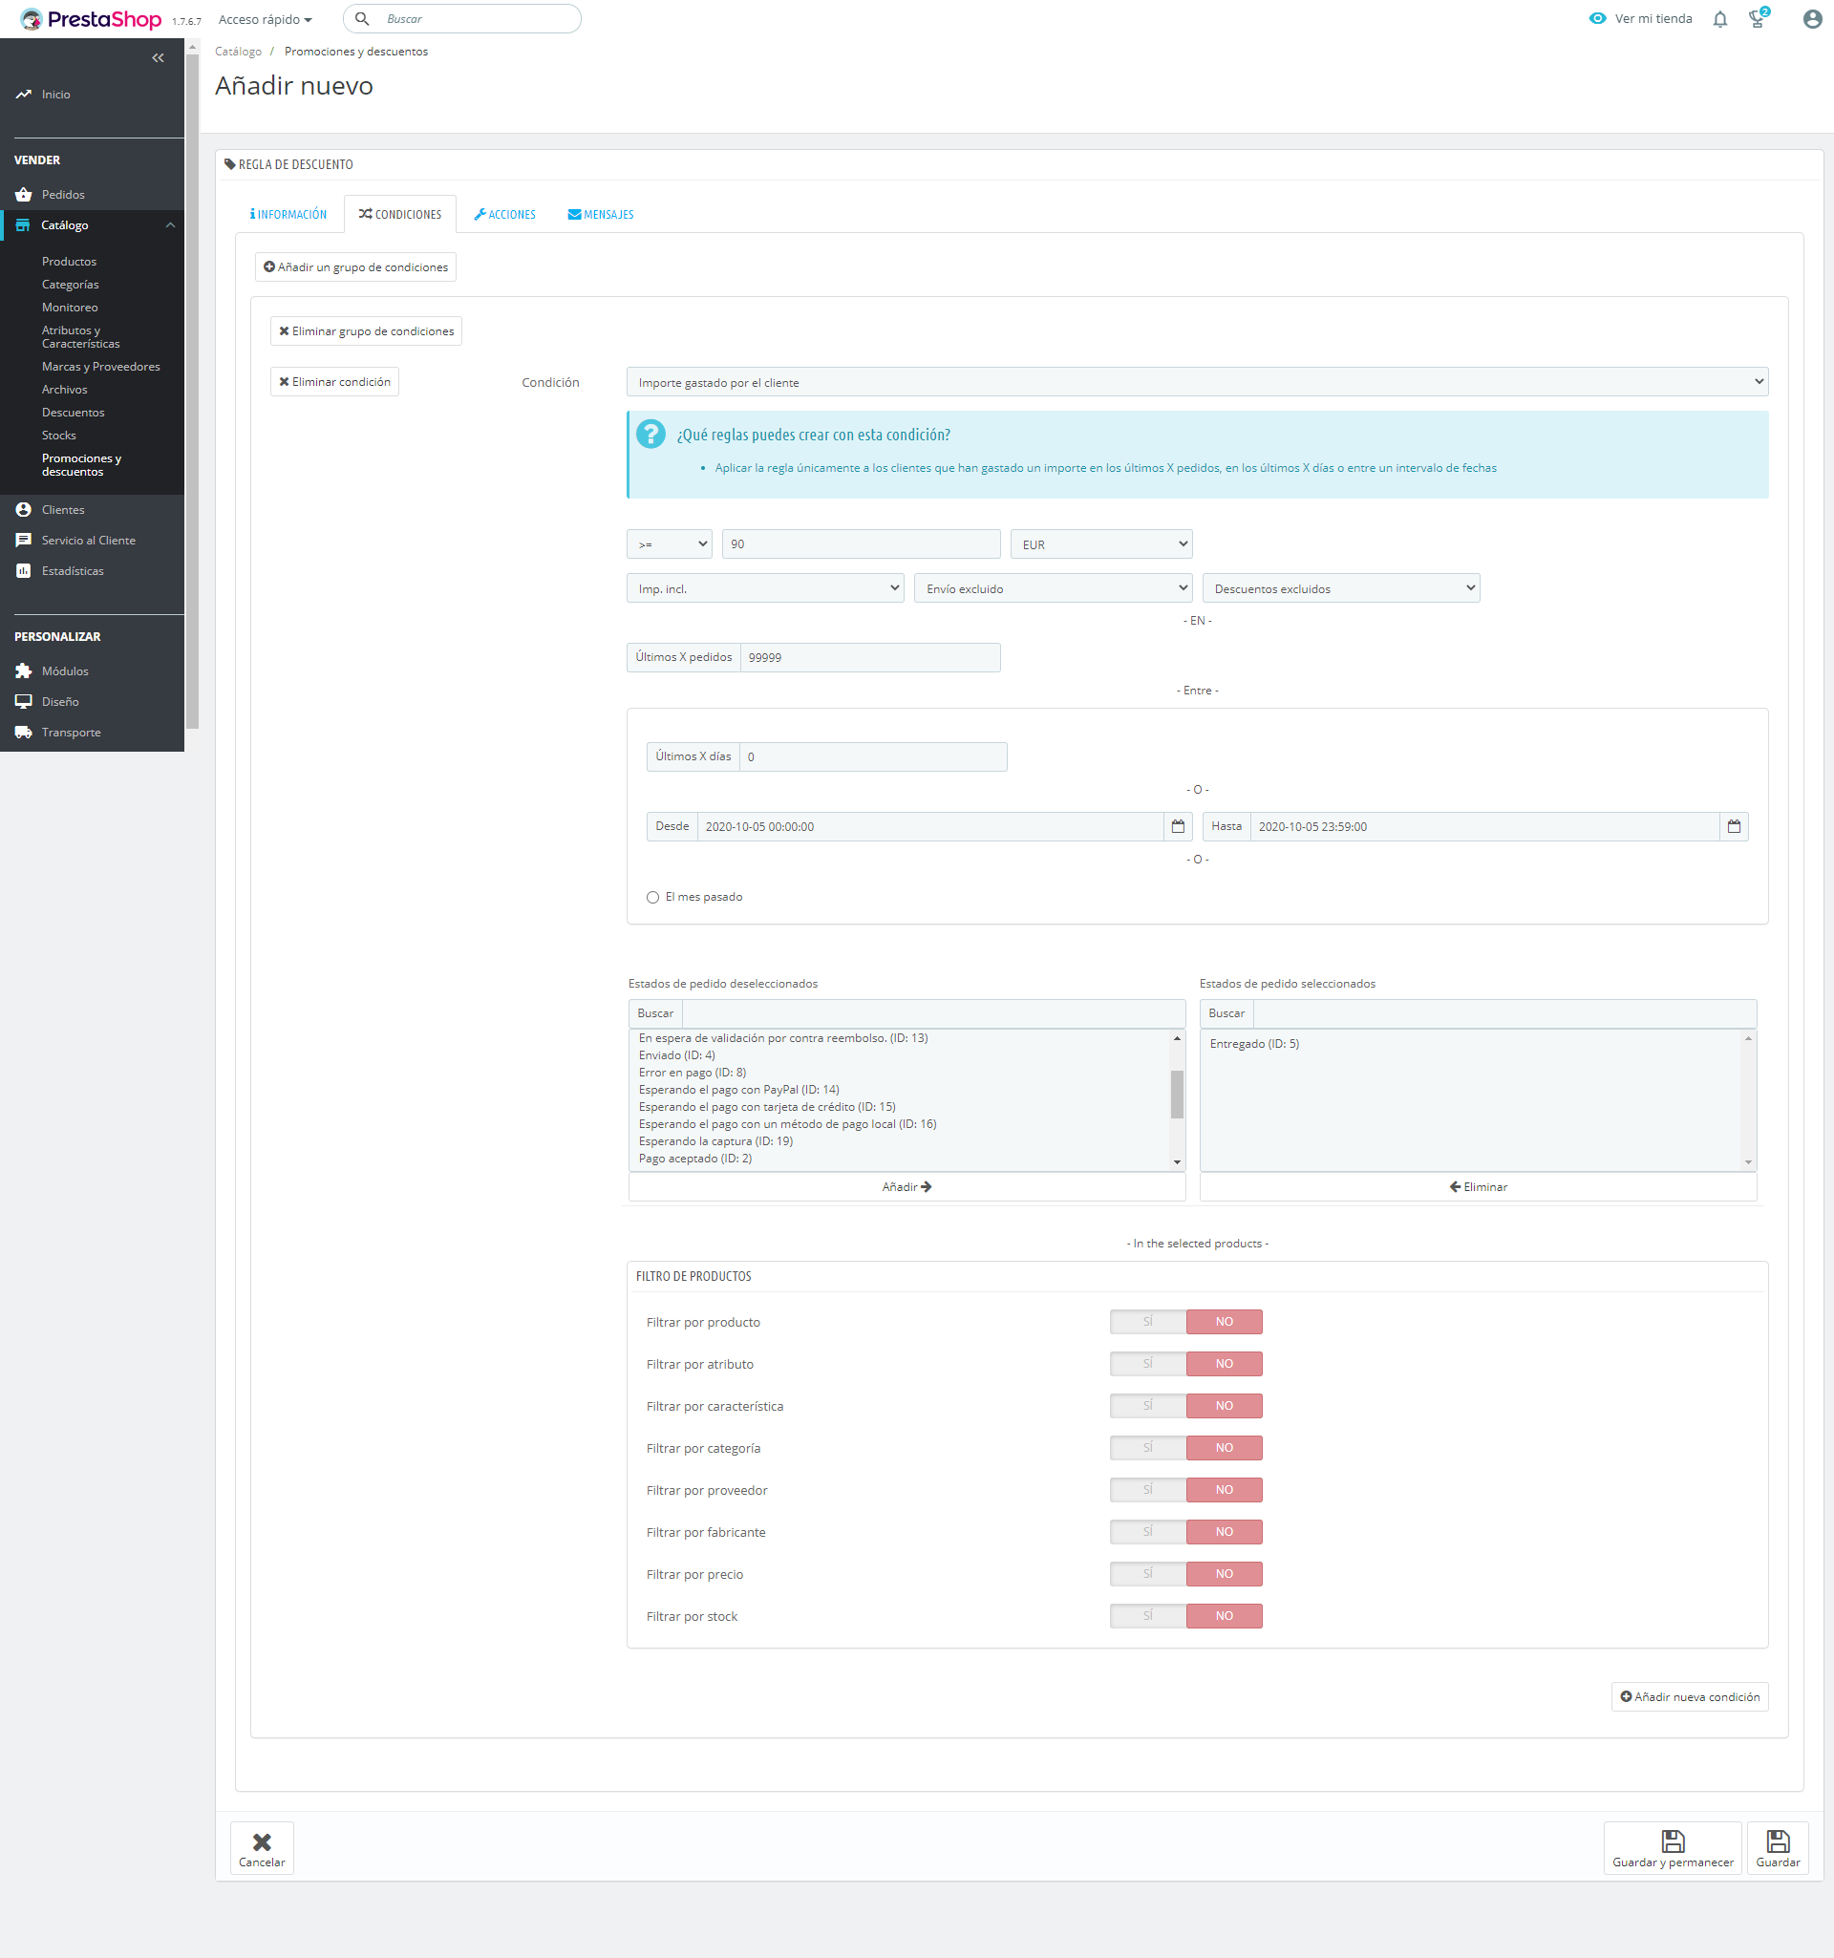Collapse the sidebar with double-chevron icon
Viewport: 1834px width, 1958px height.
tap(158, 58)
